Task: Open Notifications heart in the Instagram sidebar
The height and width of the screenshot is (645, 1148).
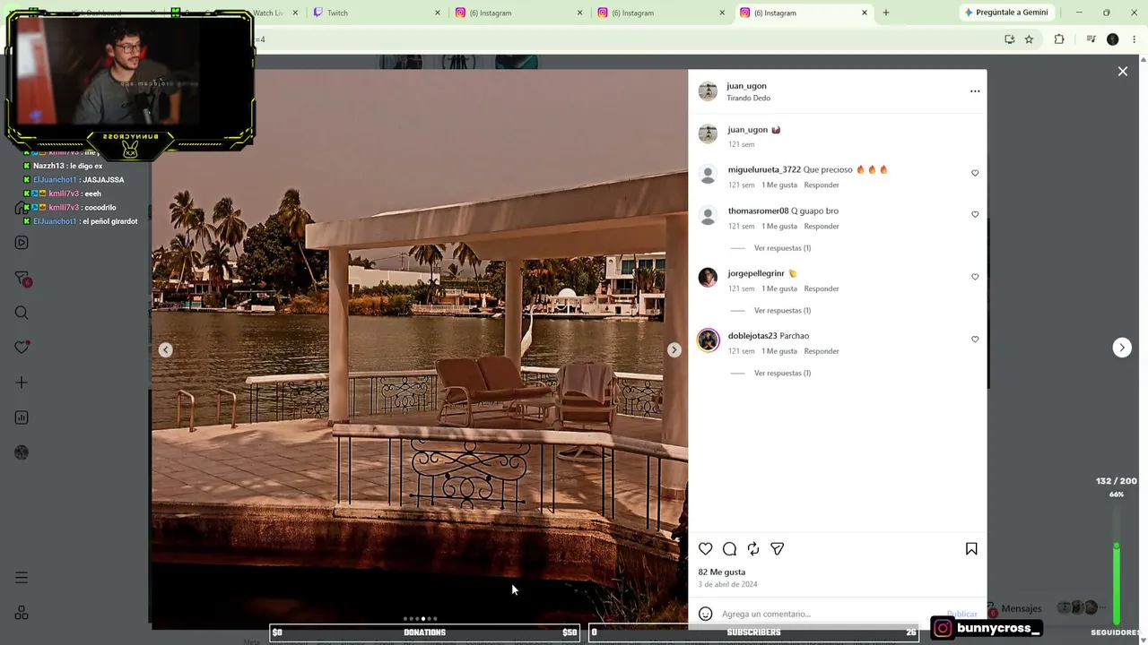Action: (22, 348)
